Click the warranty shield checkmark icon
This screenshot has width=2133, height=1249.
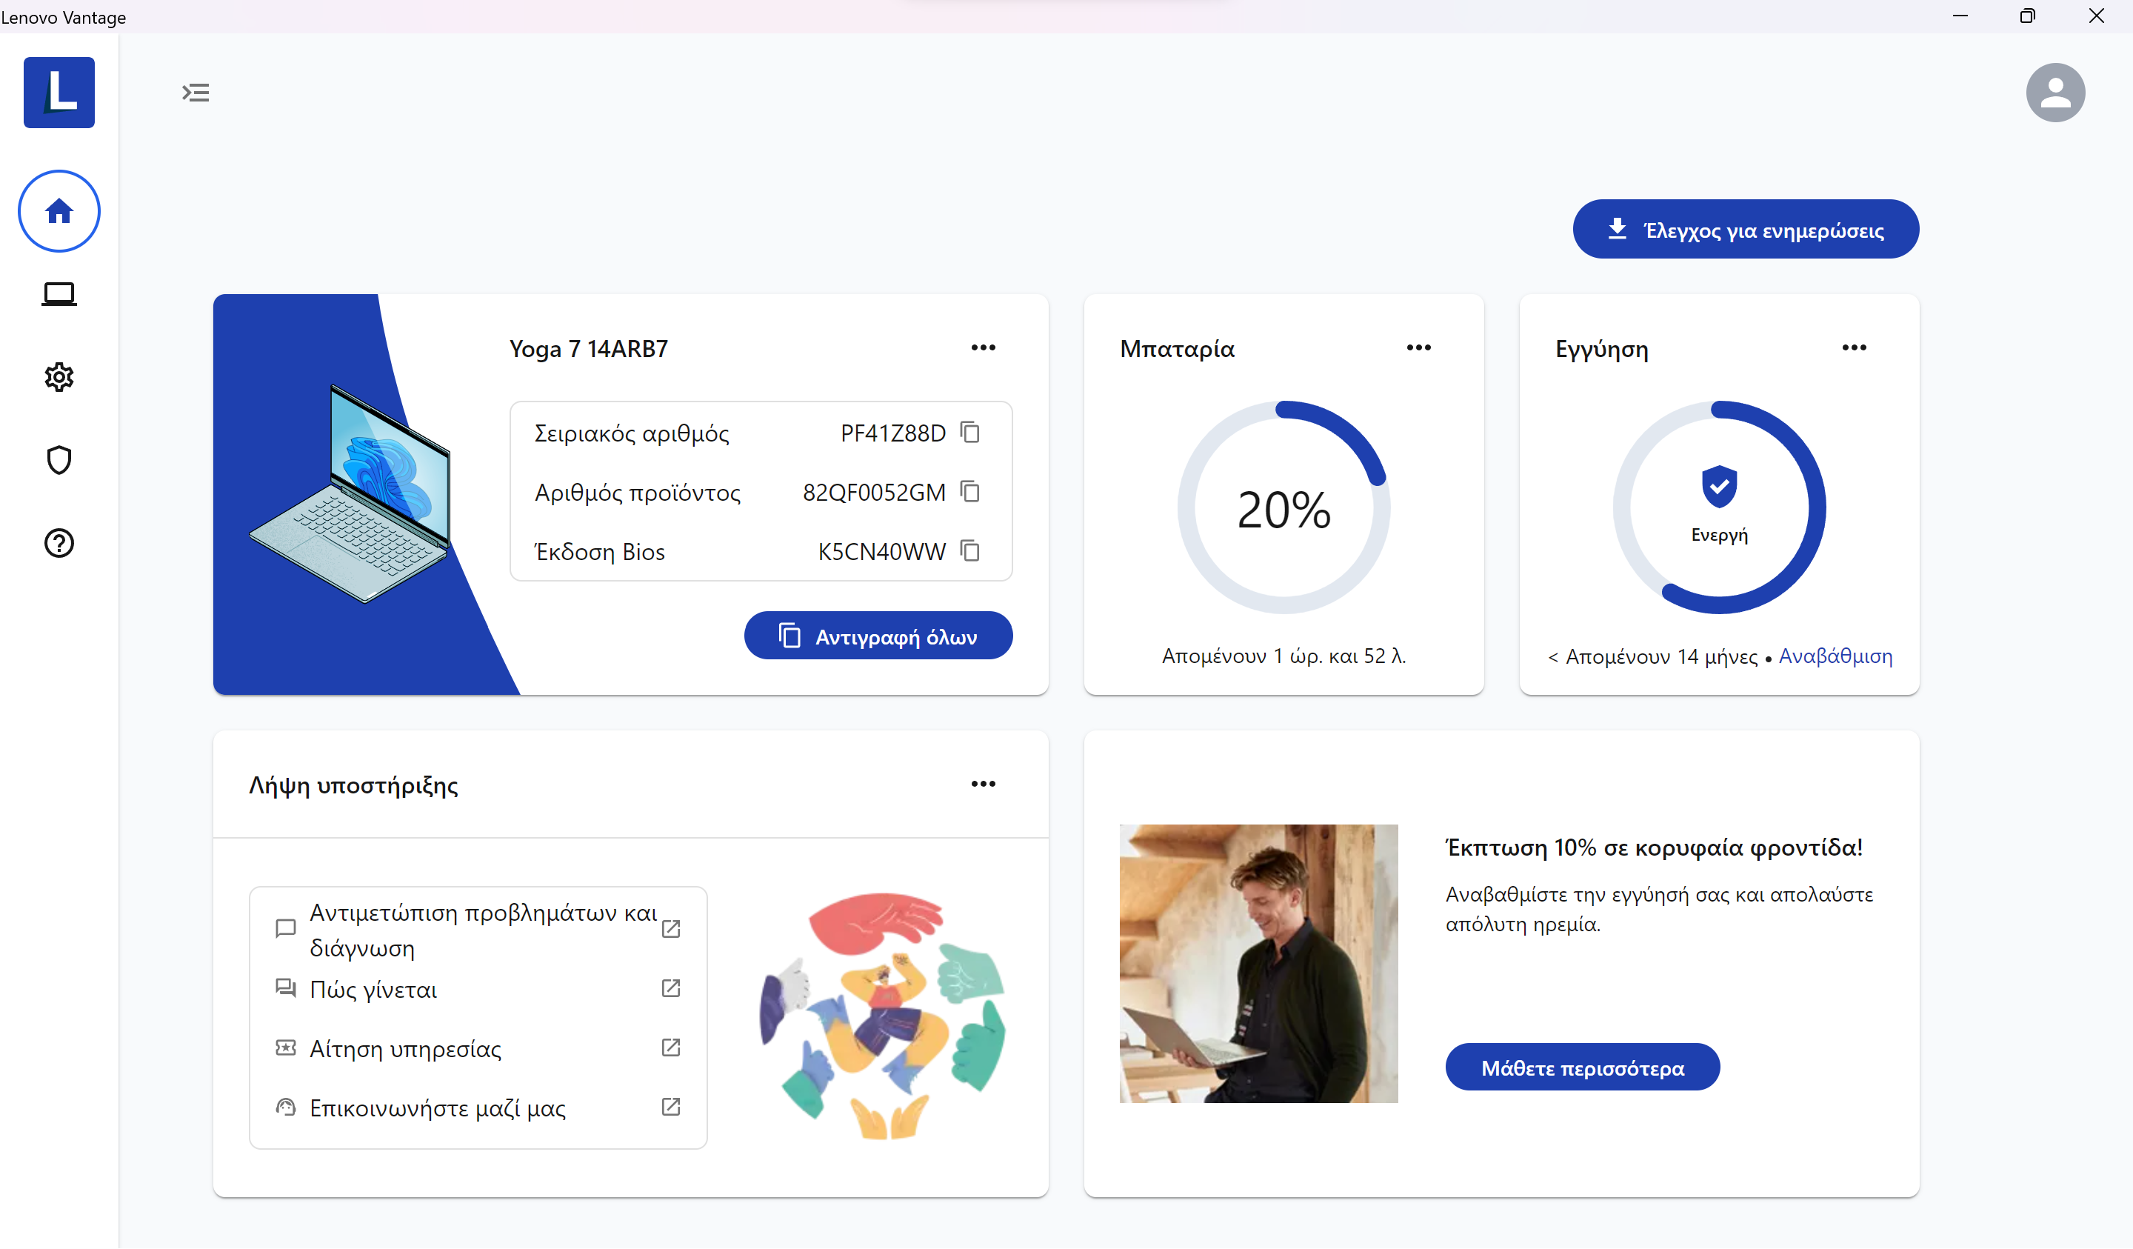(1719, 486)
